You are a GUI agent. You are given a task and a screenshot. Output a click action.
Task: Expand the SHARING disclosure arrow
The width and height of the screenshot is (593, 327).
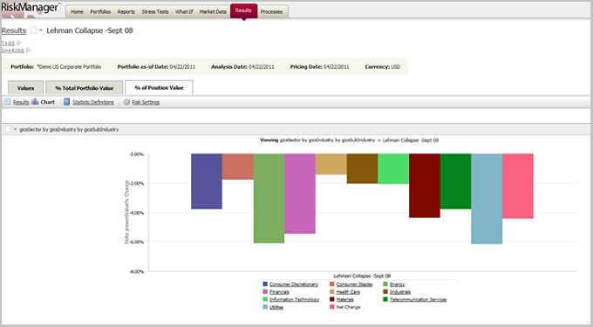click(29, 50)
